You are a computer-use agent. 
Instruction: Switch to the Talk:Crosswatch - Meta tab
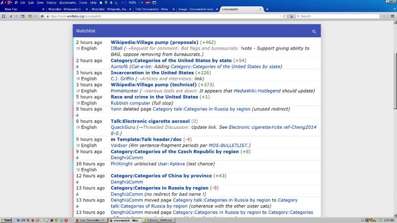[154, 9]
